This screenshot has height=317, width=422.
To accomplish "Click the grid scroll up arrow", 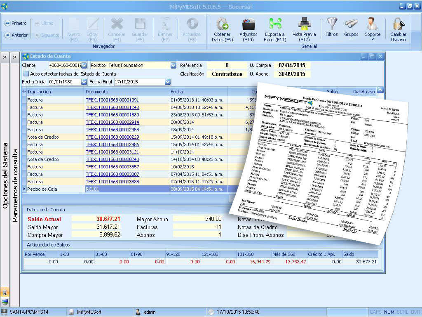I will [x=380, y=90].
